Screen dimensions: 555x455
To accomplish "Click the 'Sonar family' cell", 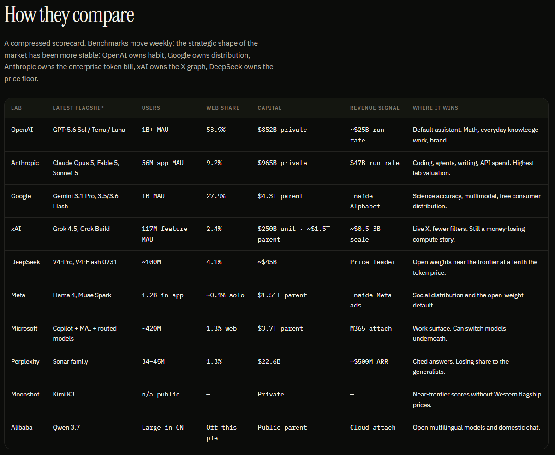I will (71, 361).
